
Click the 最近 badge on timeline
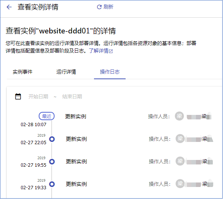click(47, 116)
